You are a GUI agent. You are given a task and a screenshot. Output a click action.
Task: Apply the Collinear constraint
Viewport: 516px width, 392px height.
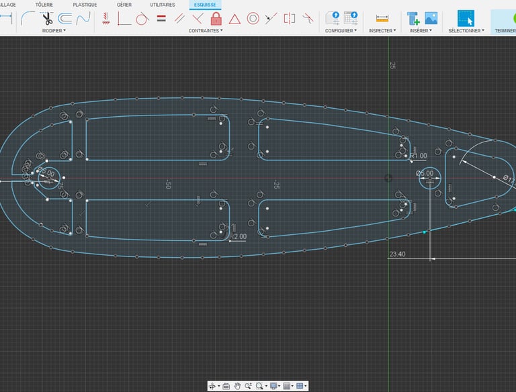(x=271, y=18)
